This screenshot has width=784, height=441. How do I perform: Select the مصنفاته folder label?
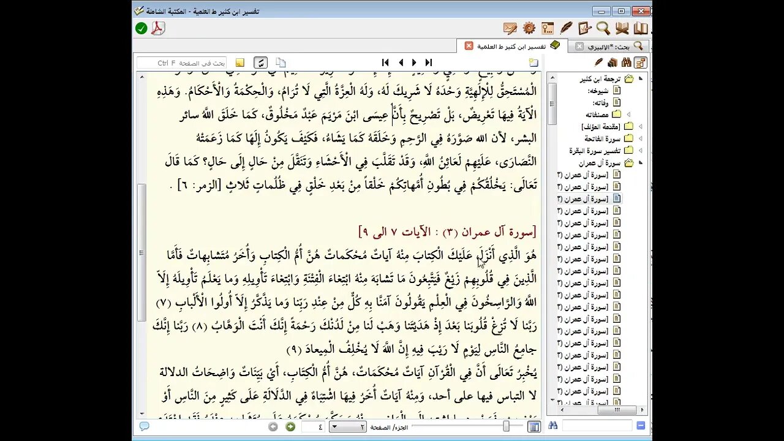tap(597, 115)
